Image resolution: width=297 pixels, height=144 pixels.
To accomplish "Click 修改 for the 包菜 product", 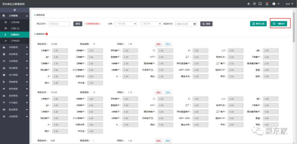I will pos(159,141).
